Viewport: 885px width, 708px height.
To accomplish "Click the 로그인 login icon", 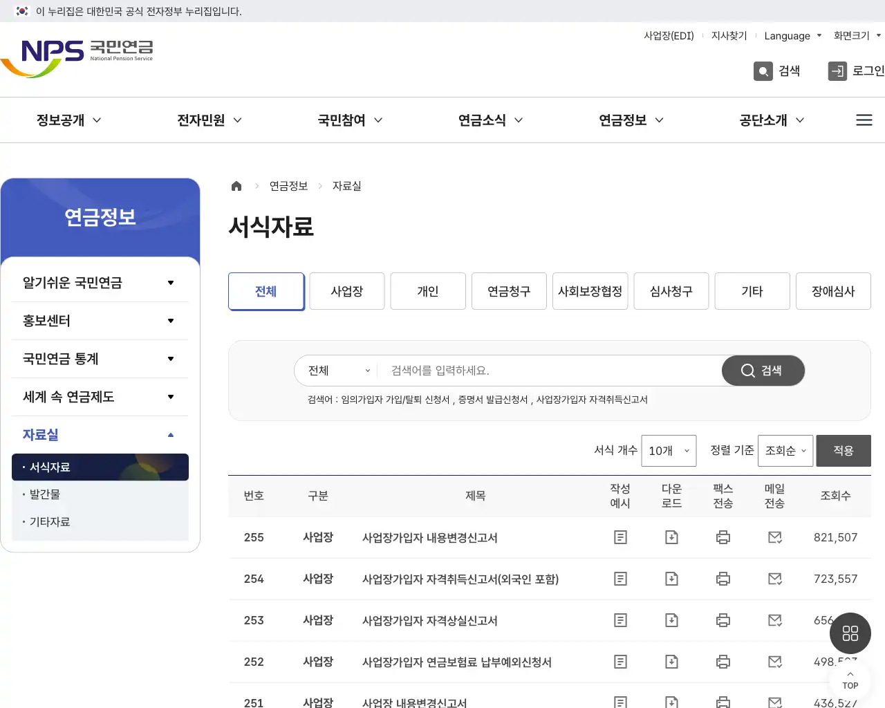I will click(x=837, y=71).
